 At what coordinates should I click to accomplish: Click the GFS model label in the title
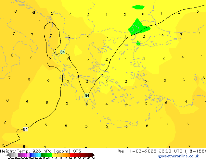point(77,151)
